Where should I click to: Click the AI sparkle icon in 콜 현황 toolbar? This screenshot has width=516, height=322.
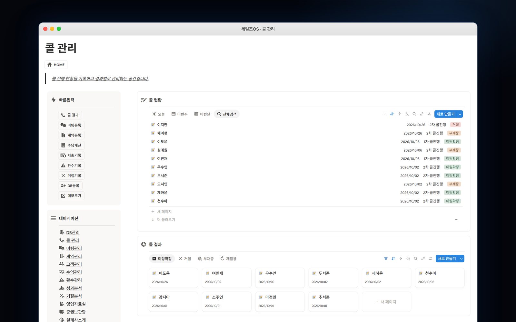(407, 114)
